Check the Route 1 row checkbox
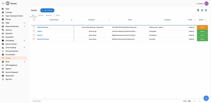This screenshot has width=211, height=103. click(34, 31)
